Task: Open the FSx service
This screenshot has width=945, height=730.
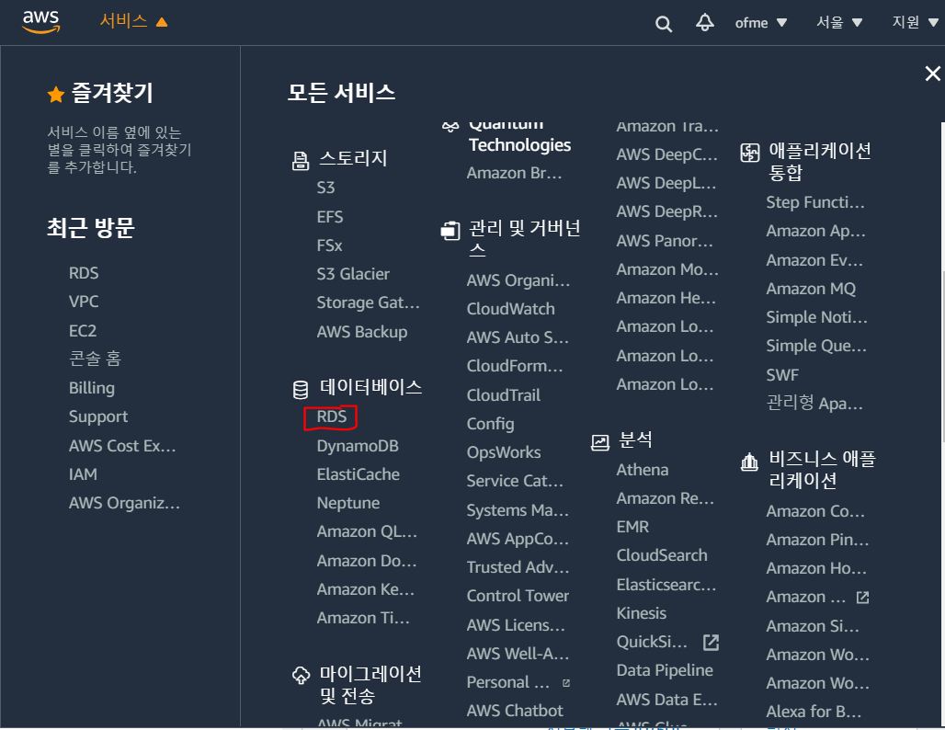Action: (329, 246)
